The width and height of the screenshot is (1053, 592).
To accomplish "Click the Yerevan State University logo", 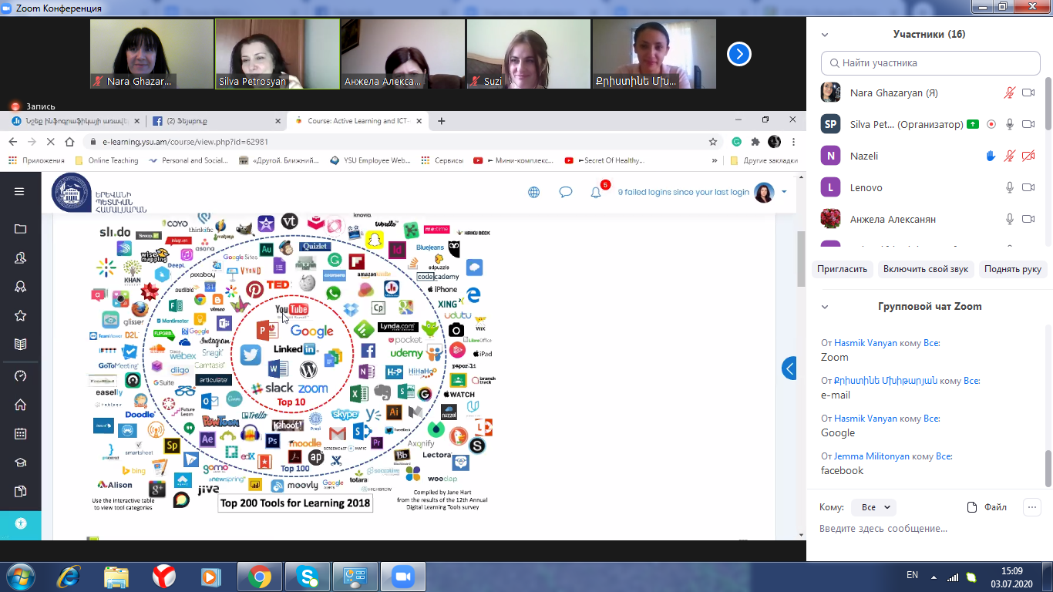I will pos(99,192).
